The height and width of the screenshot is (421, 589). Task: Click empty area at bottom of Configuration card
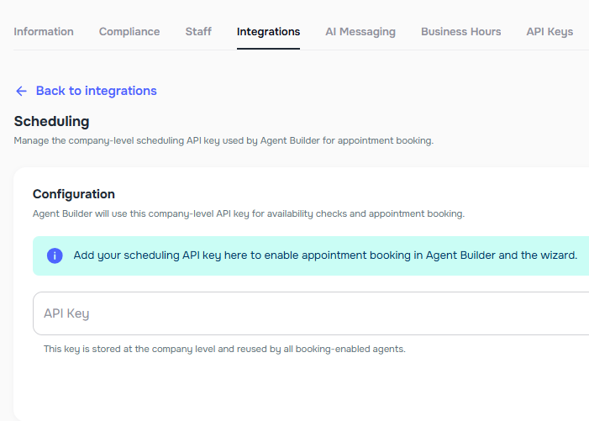pyautogui.click(x=302, y=391)
